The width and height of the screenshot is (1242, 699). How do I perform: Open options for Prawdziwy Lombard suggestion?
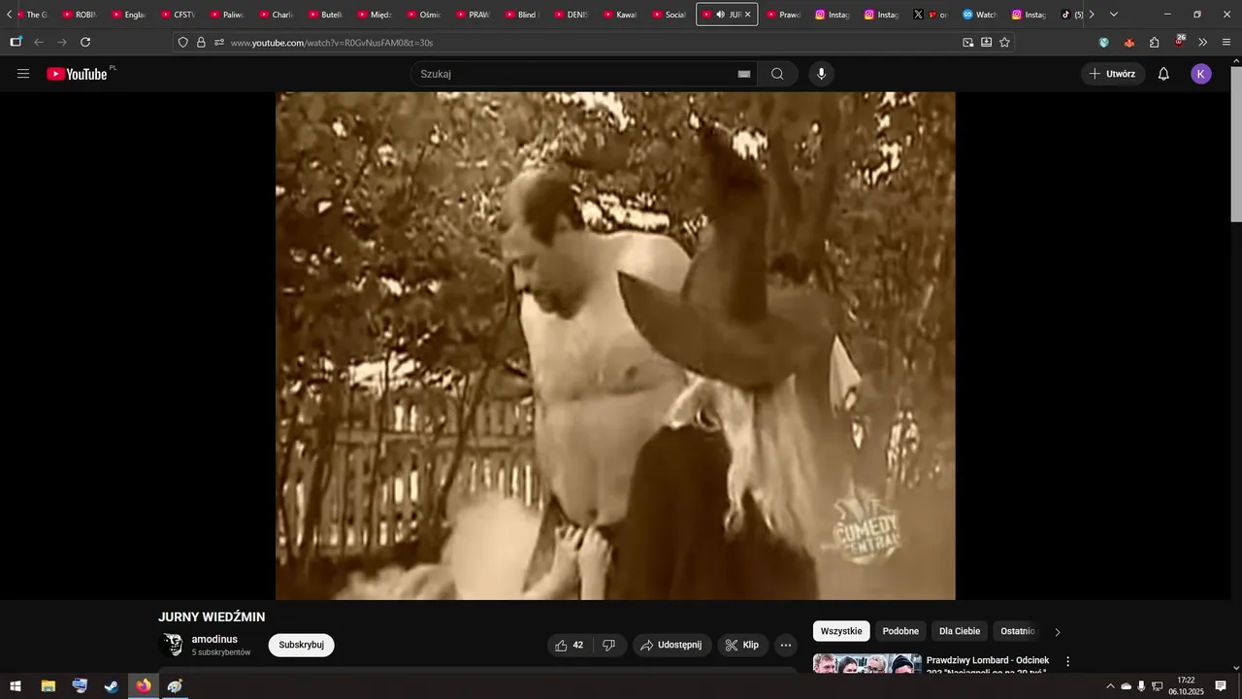point(1068,661)
